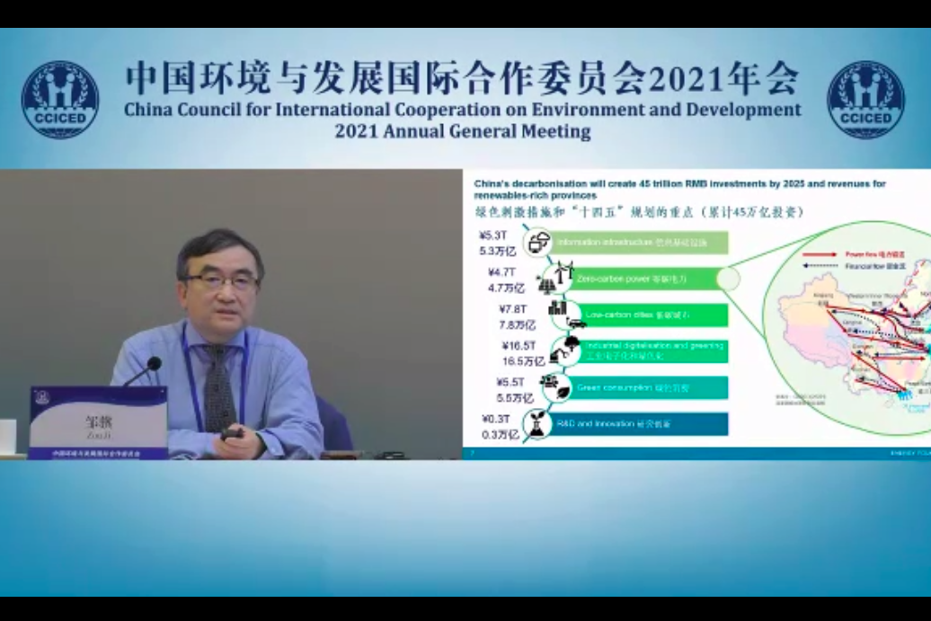Click the Zero-carbon power green bar
The width and height of the screenshot is (931, 621).
pyautogui.click(x=645, y=279)
